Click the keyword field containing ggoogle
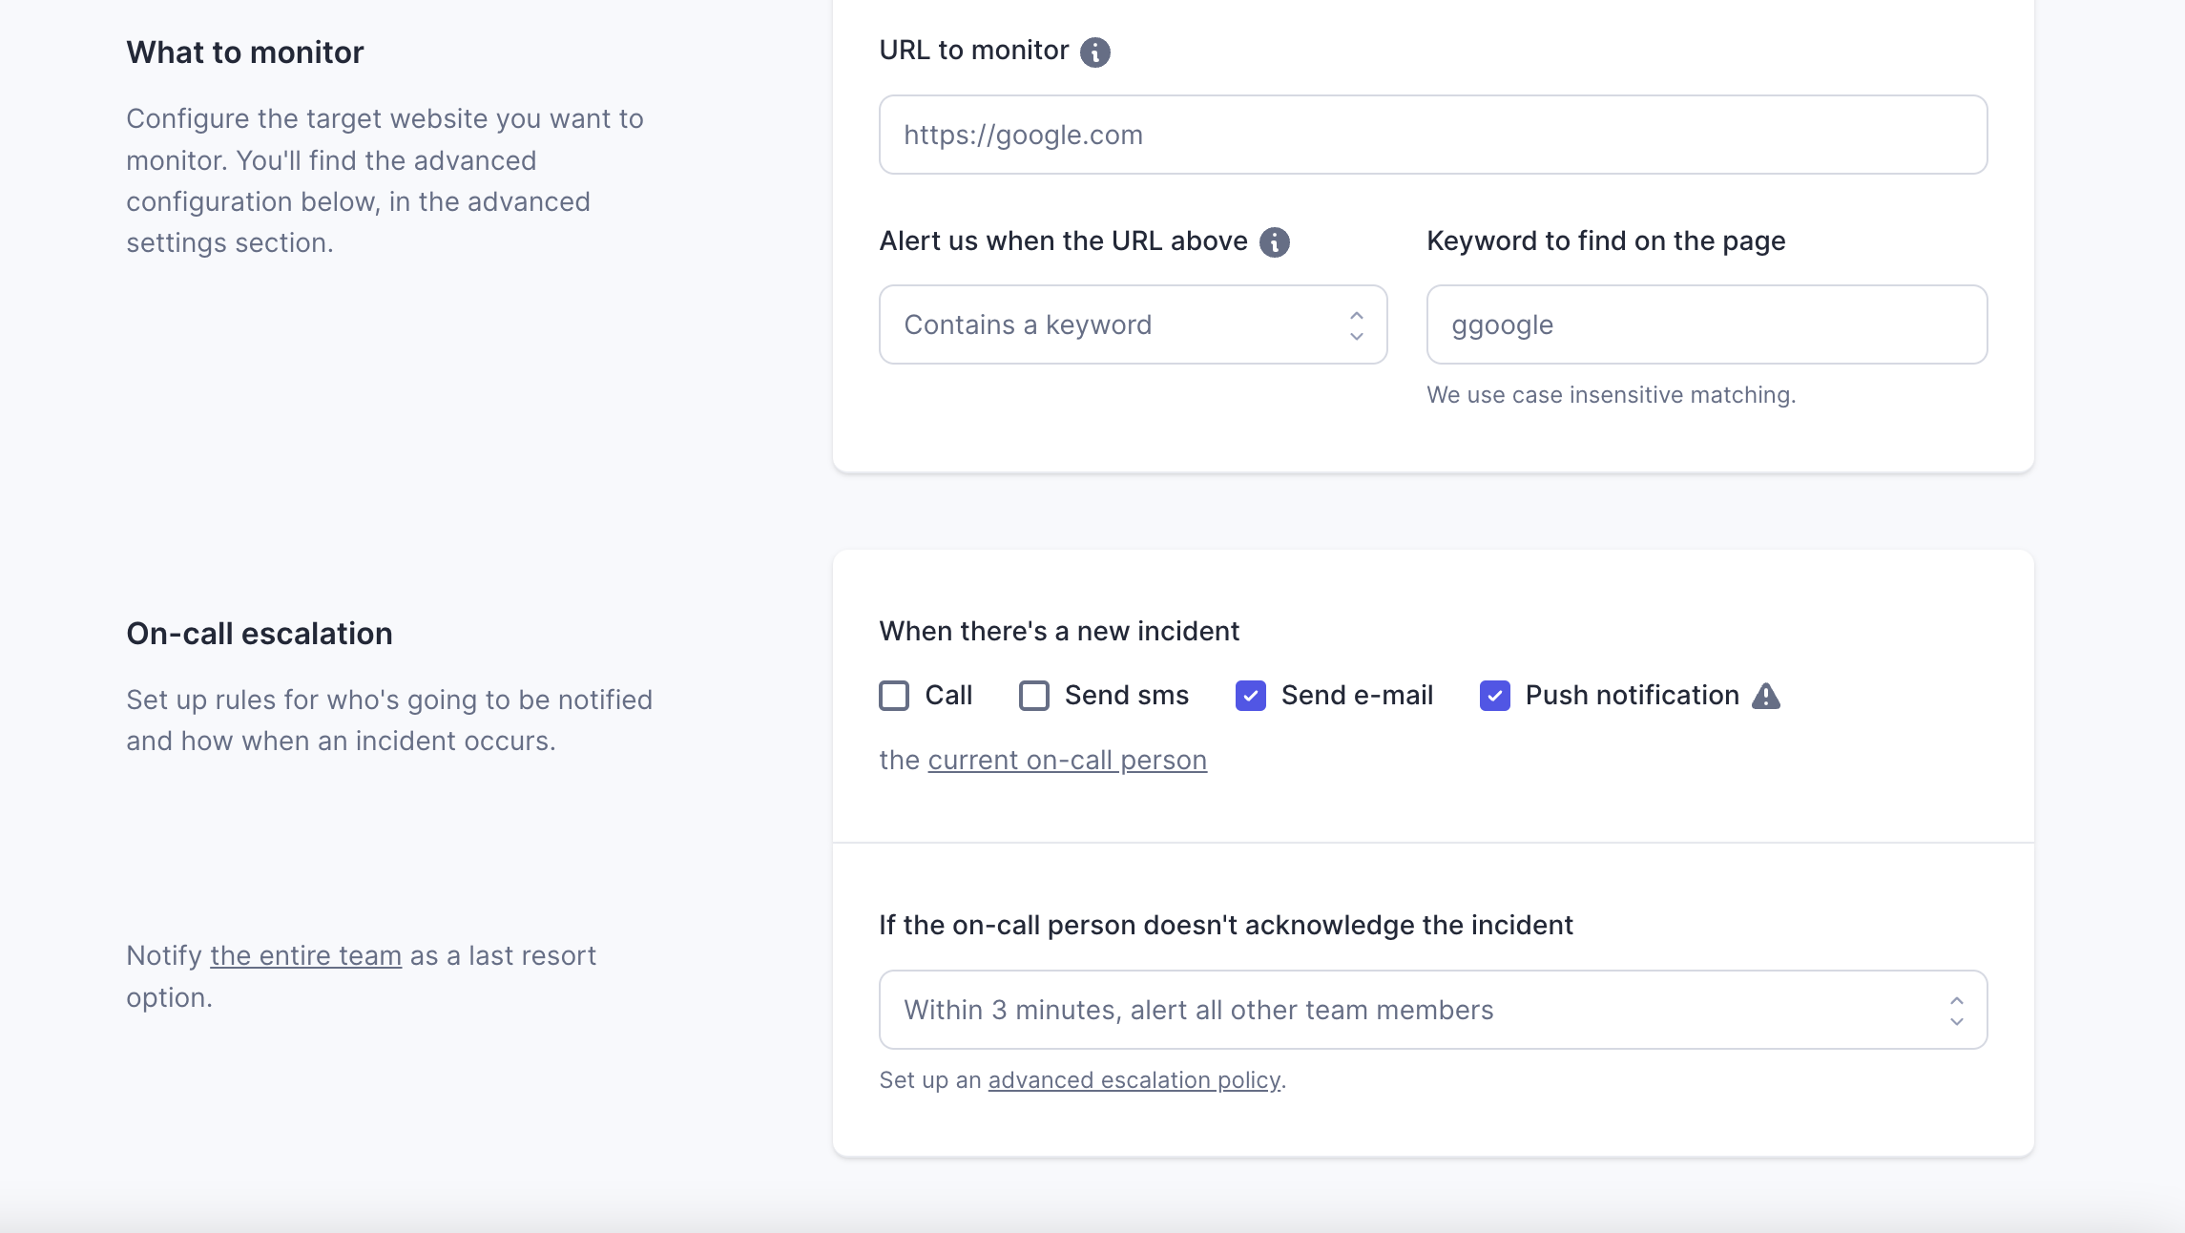The width and height of the screenshot is (2185, 1233). pos(1706,325)
